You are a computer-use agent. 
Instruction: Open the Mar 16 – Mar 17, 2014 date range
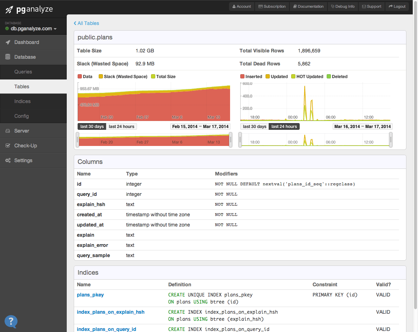(363, 127)
